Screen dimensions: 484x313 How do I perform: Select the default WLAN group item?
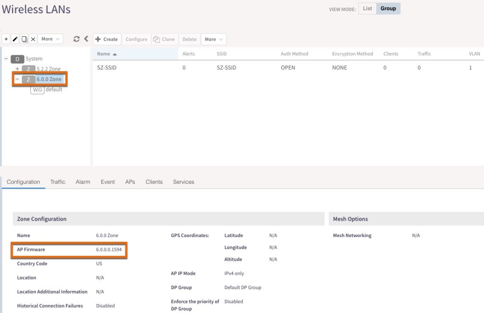(x=54, y=90)
